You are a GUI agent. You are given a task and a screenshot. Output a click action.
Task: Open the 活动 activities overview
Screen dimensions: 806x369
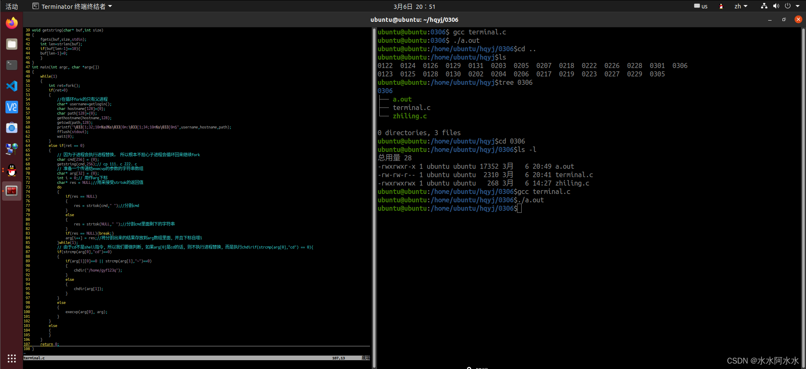point(12,6)
